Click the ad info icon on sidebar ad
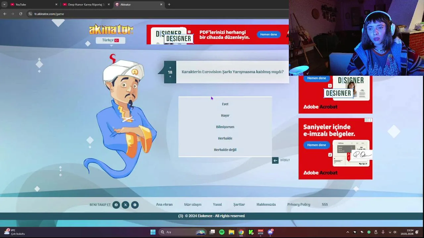 click(x=366, y=120)
